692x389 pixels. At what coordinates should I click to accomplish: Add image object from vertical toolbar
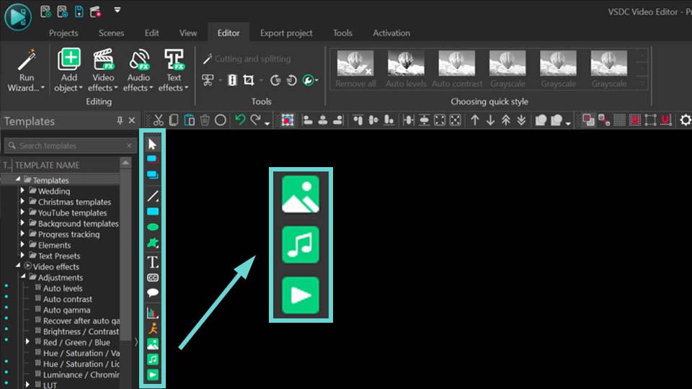[153, 344]
